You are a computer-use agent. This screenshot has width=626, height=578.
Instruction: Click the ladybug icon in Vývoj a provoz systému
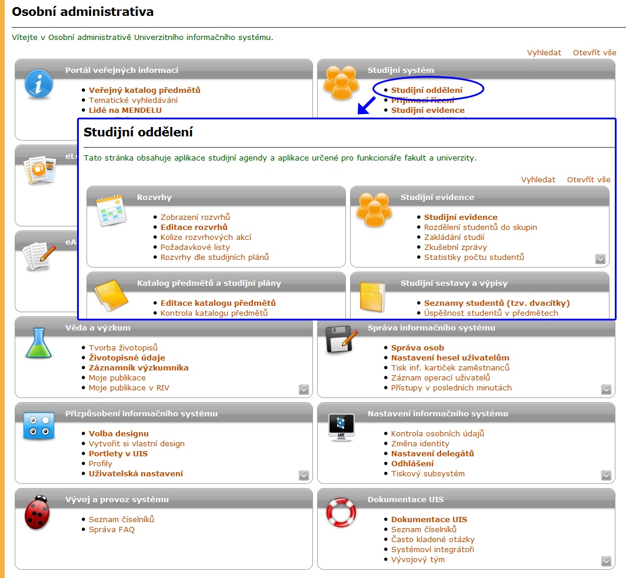coord(37,512)
